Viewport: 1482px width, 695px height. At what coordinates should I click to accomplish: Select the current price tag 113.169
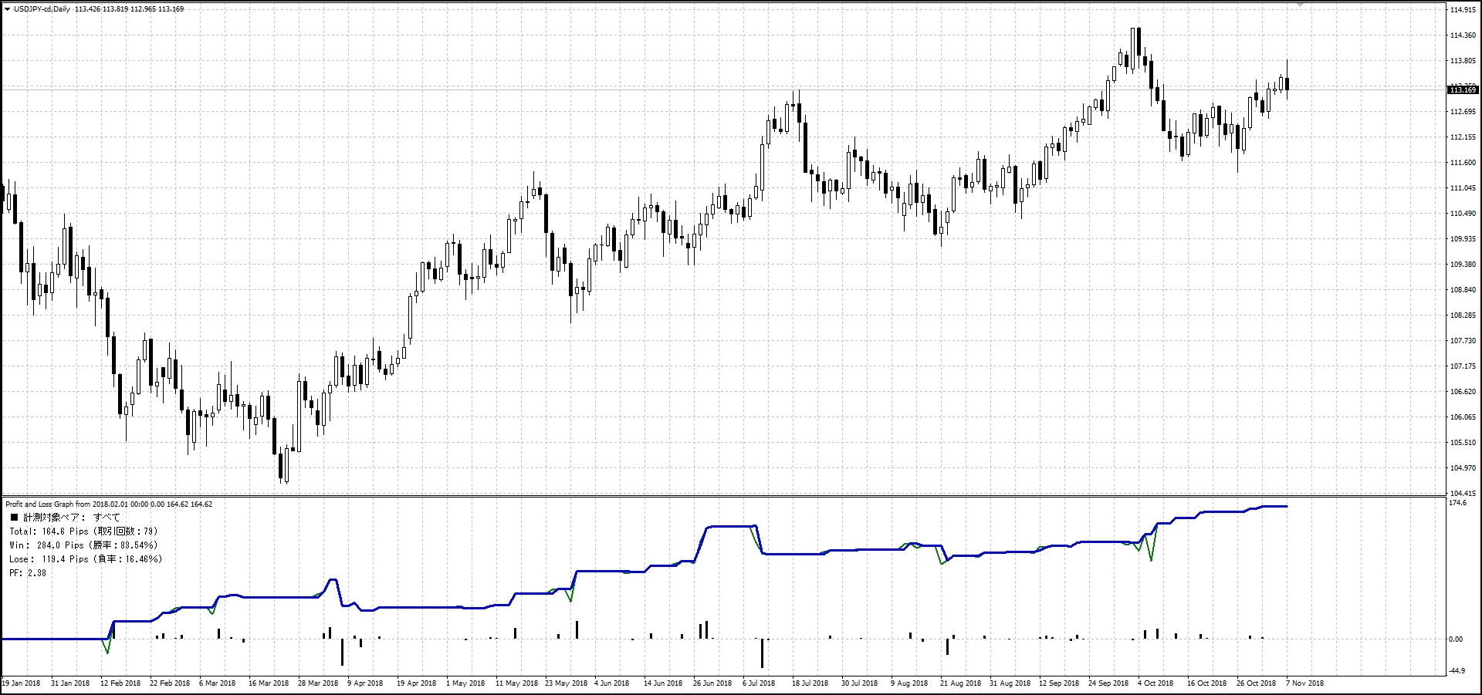pyautogui.click(x=1463, y=90)
